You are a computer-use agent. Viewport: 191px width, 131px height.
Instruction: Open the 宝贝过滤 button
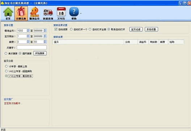(x=136, y=29)
